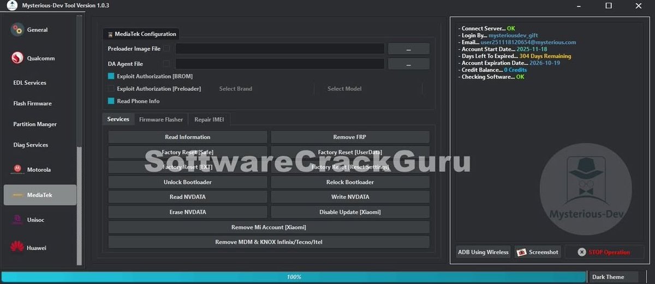Click Factory Reset [UserData] button
Image resolution: width=655 pixels, height=284 pixels.
[x=350, y=152]
